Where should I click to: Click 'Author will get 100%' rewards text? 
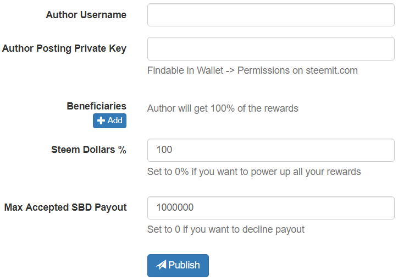pyautogui.click(x=223, y=108)
